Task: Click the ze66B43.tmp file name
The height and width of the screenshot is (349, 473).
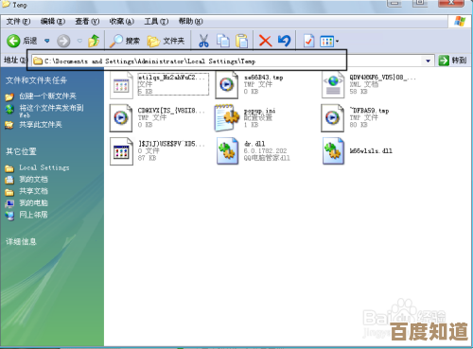Action: (264, 78)
